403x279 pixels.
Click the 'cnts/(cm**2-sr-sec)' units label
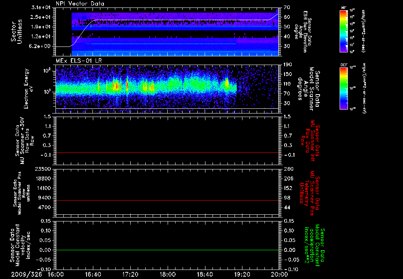pos(363,31)
